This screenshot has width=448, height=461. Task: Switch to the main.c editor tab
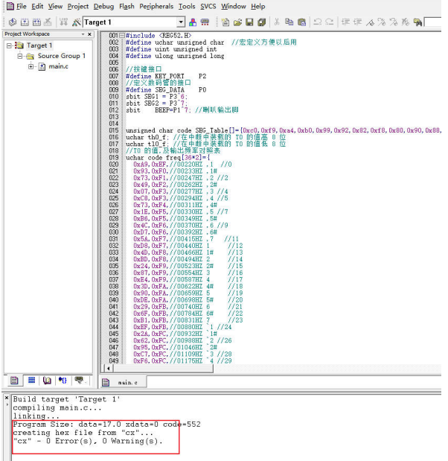pos(123,382)
